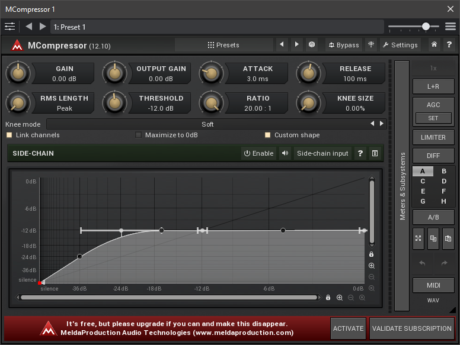Click the undo arrow
460x345 pixels.
pyautogui.click(x=422, y=263)
